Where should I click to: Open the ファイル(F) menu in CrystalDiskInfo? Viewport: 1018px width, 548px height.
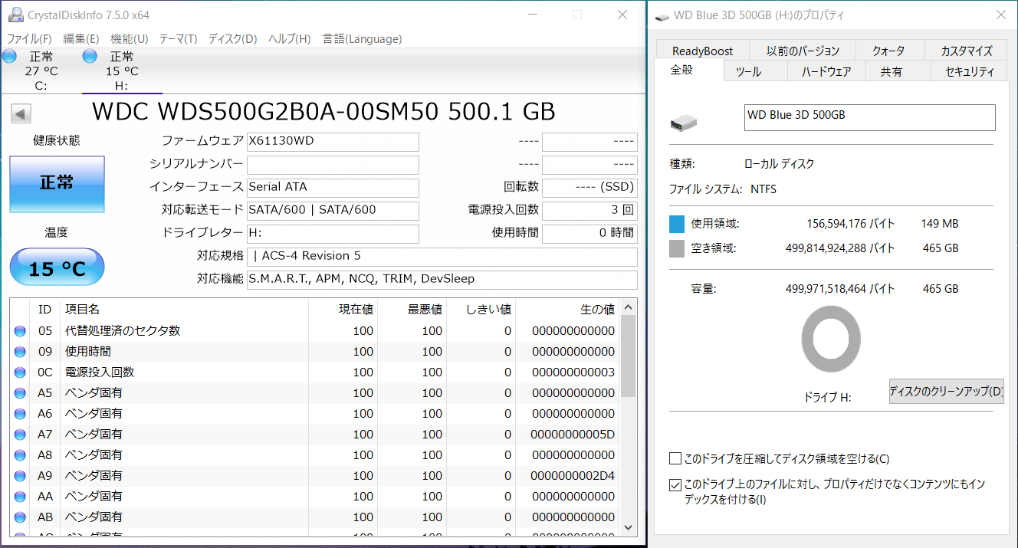[29, 39]
